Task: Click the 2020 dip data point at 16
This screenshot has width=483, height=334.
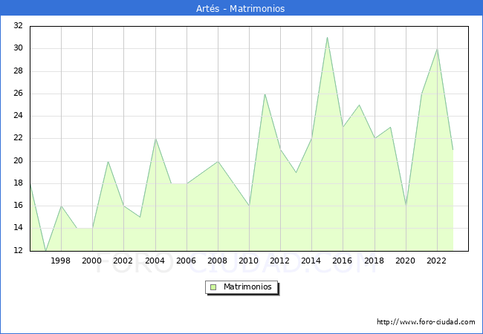Action: 406,206
